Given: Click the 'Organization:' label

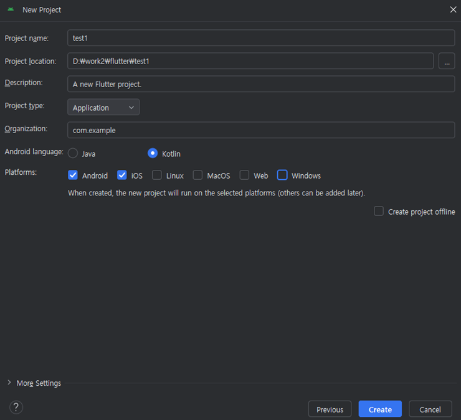Looking at the screenshot, I should pyautogui.click(x=26, y=129).
